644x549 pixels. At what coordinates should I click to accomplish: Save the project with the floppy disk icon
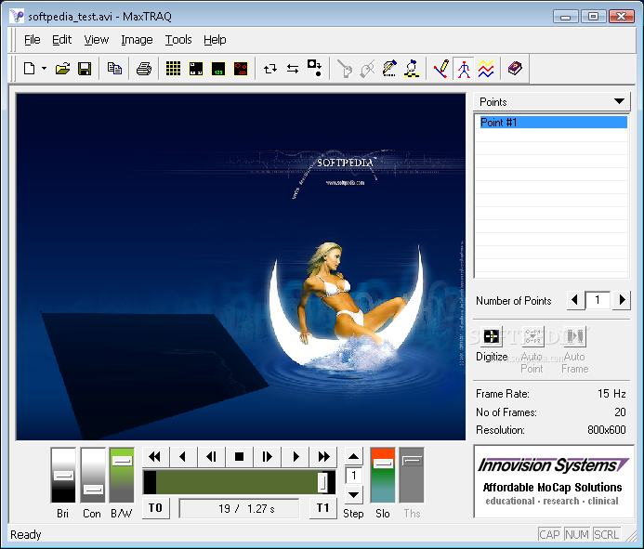click(x=85, y=69)
